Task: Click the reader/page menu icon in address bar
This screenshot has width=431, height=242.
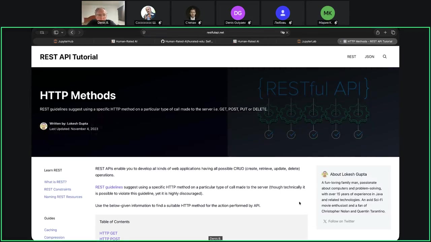Action: [x=144, y=33]
